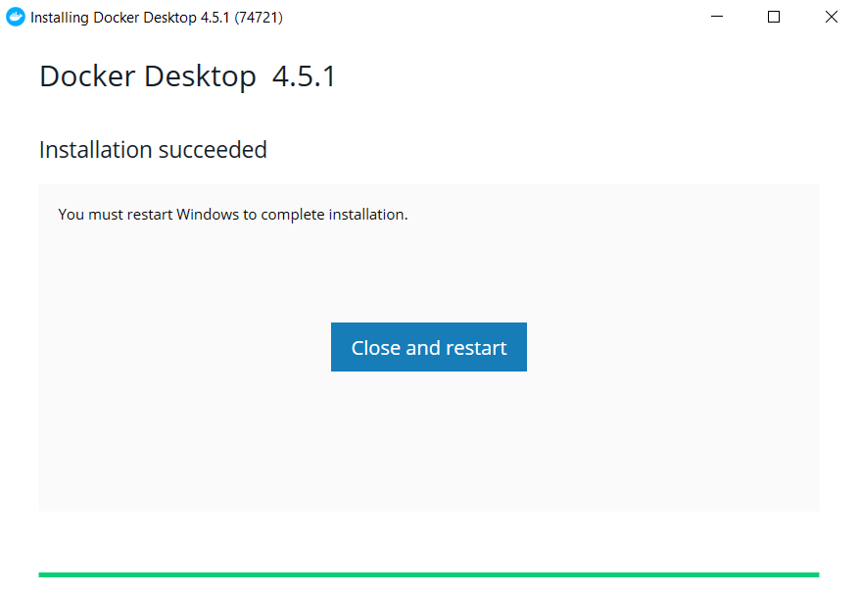Viewport: 860px width, 595px height.
Task: Click empty space in the title bar
Action: pyautogui.click(x=494, y=17)
